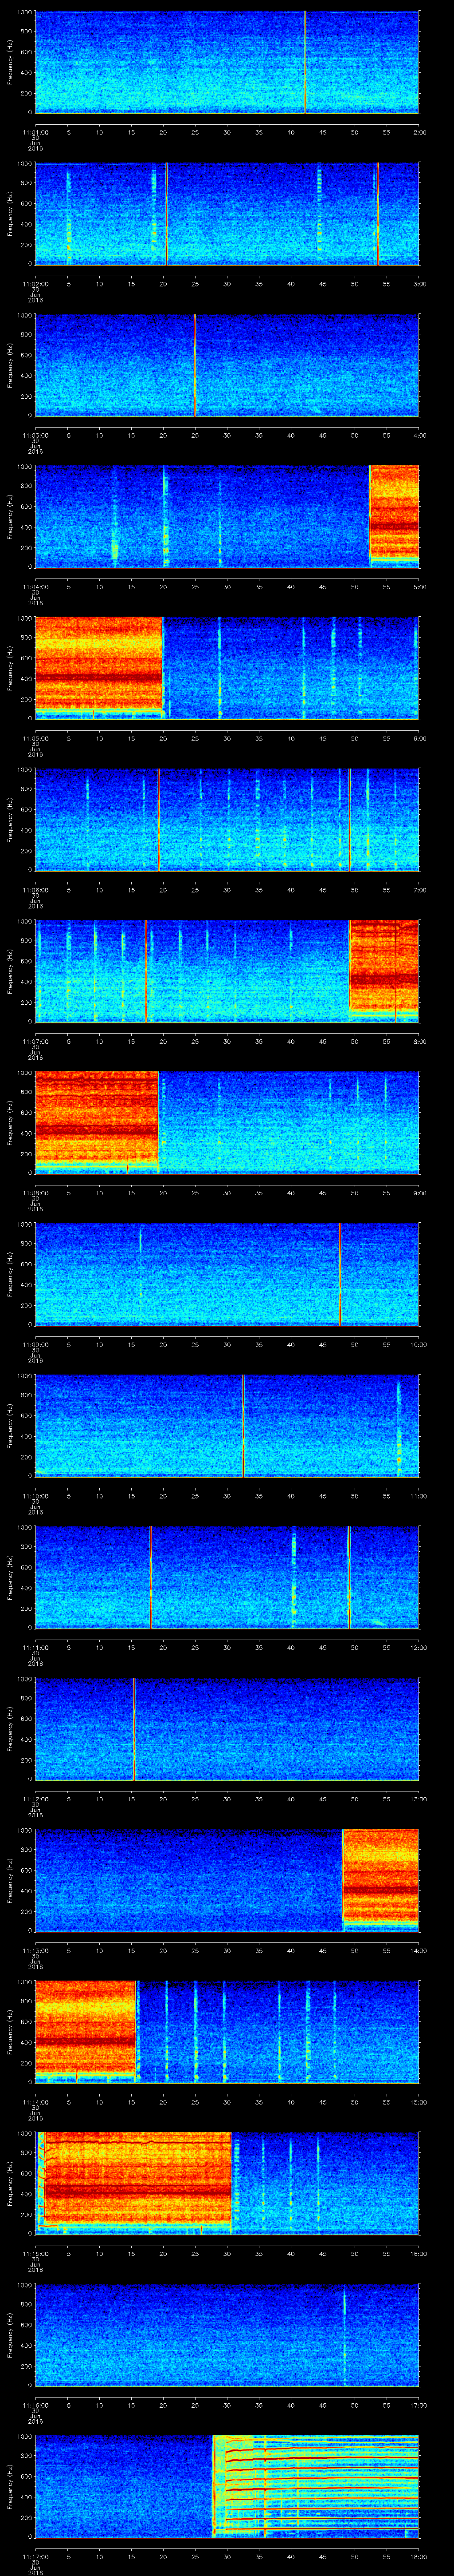Select the 11:10:00 spectrogram panel
Image resolution: width=454 pixels, height=2576 pixels.
click(227, 1426)
